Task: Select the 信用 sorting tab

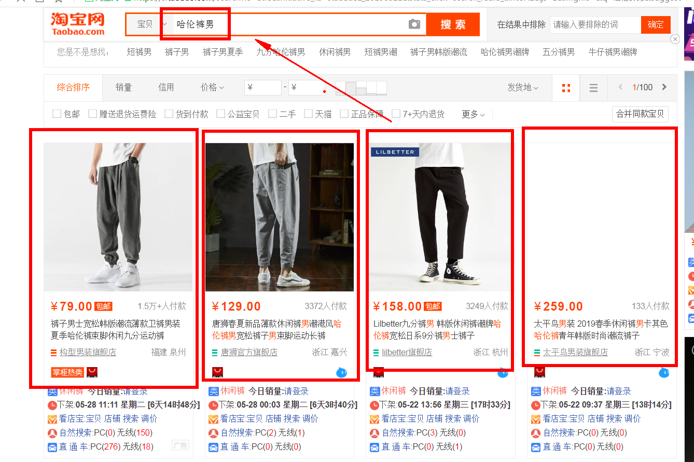Action: [166, 88]
